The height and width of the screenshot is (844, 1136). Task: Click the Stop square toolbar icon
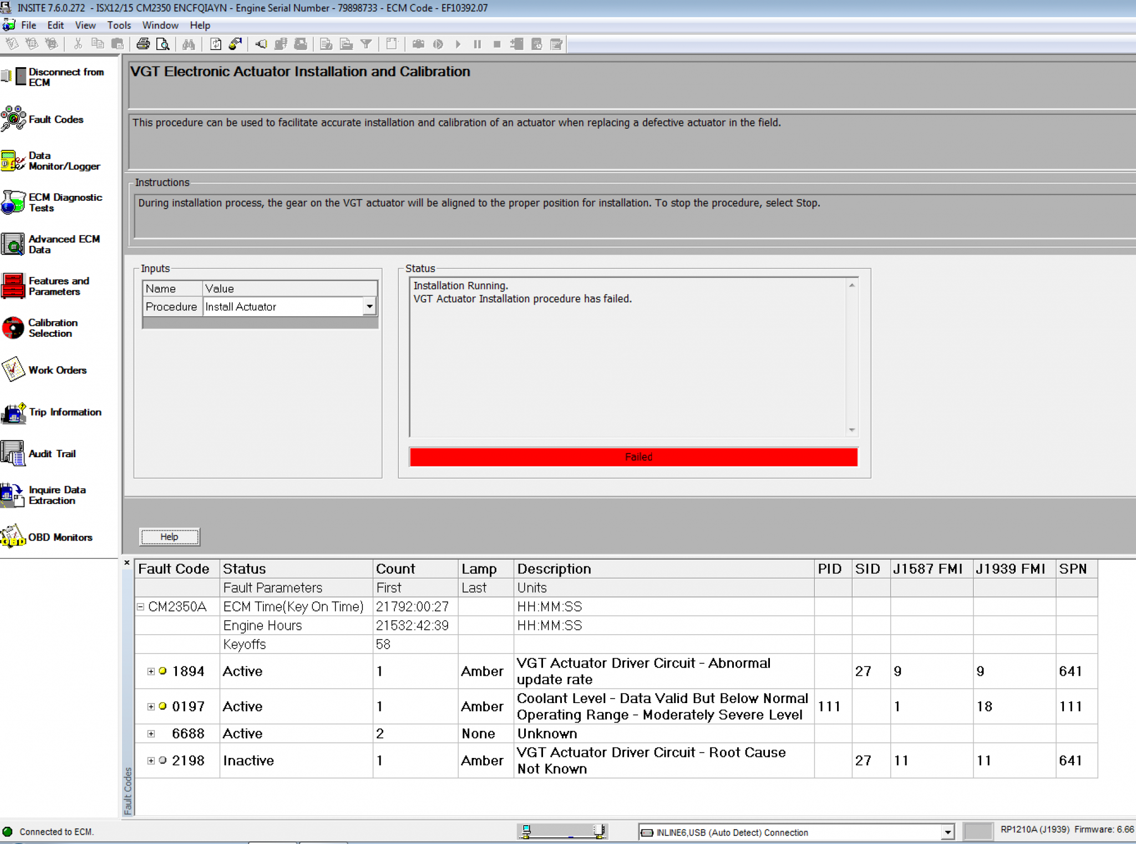[497, 44]
